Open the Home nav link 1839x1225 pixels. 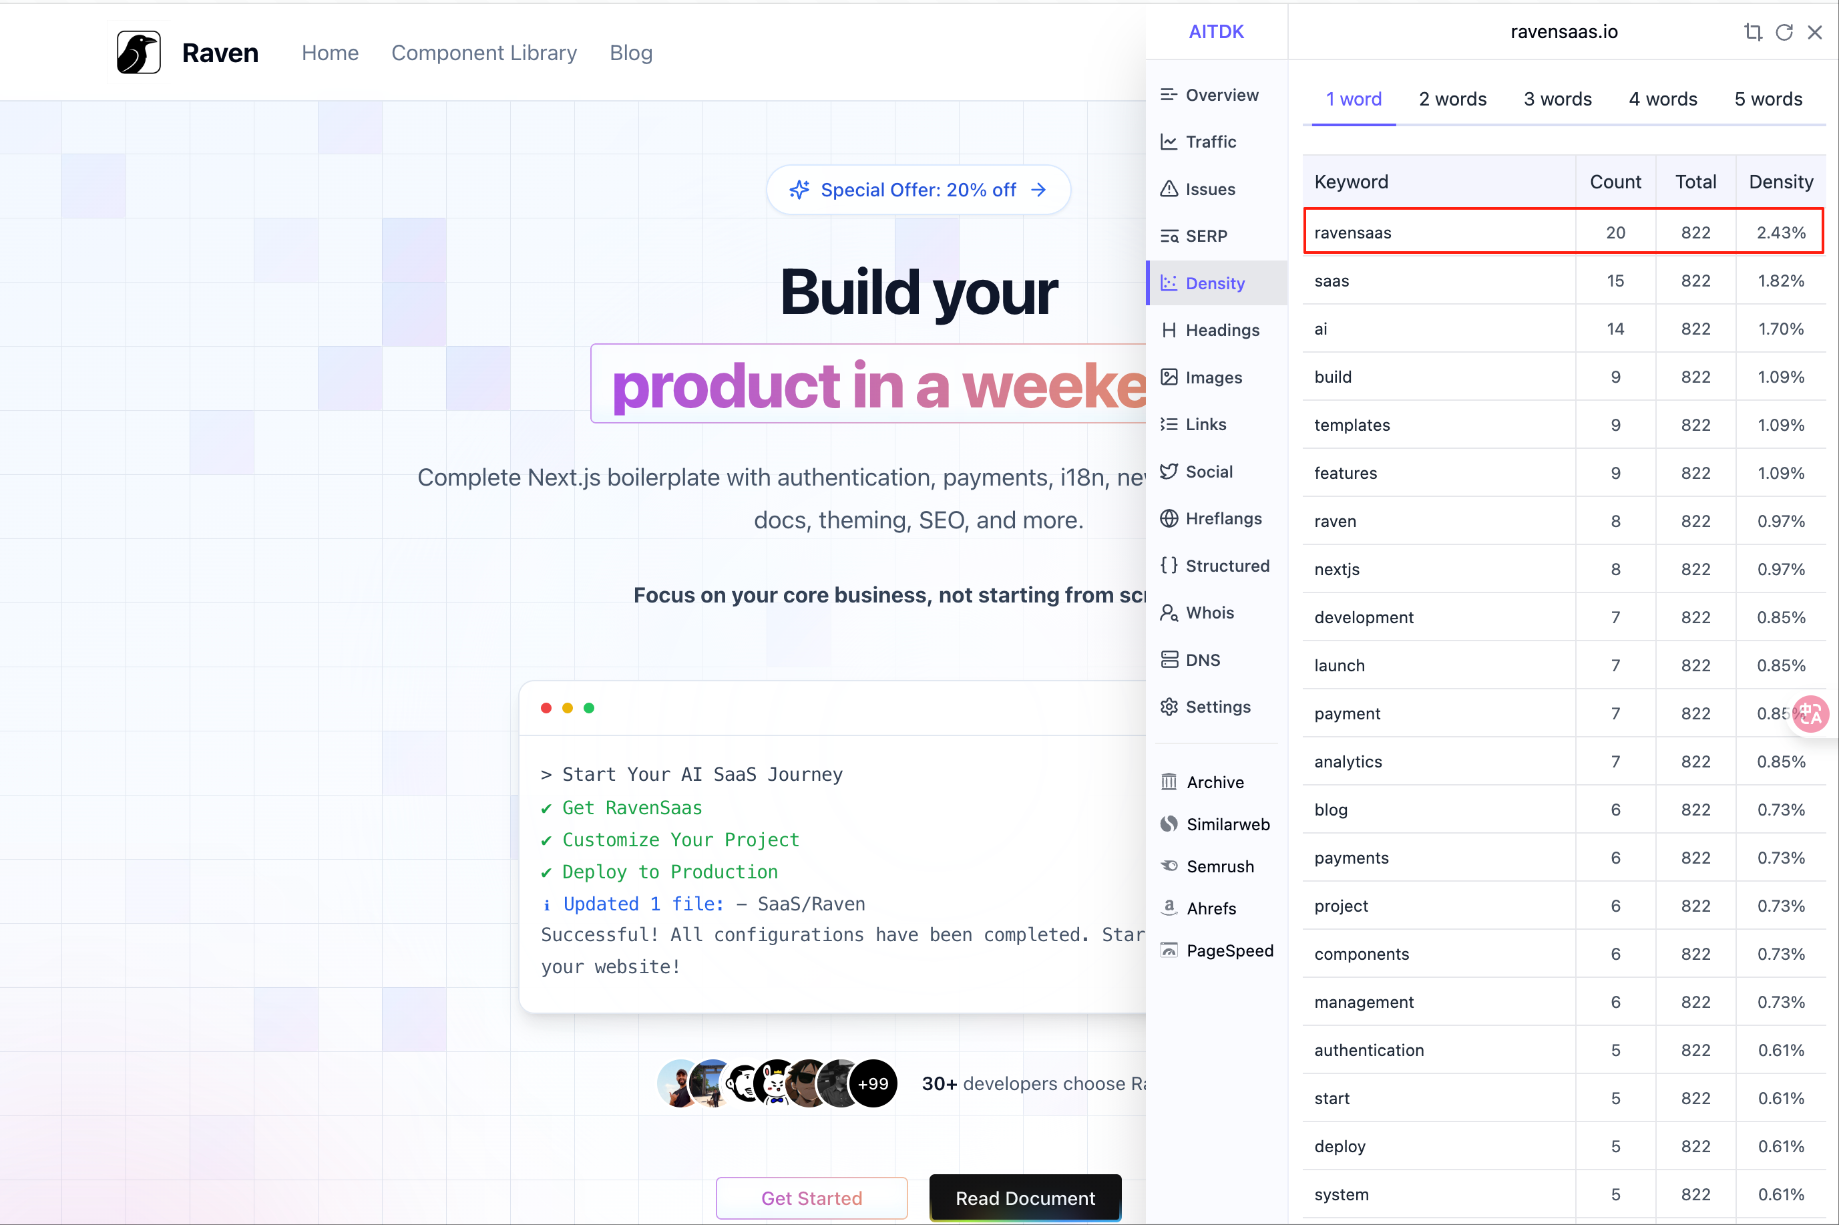331,52
